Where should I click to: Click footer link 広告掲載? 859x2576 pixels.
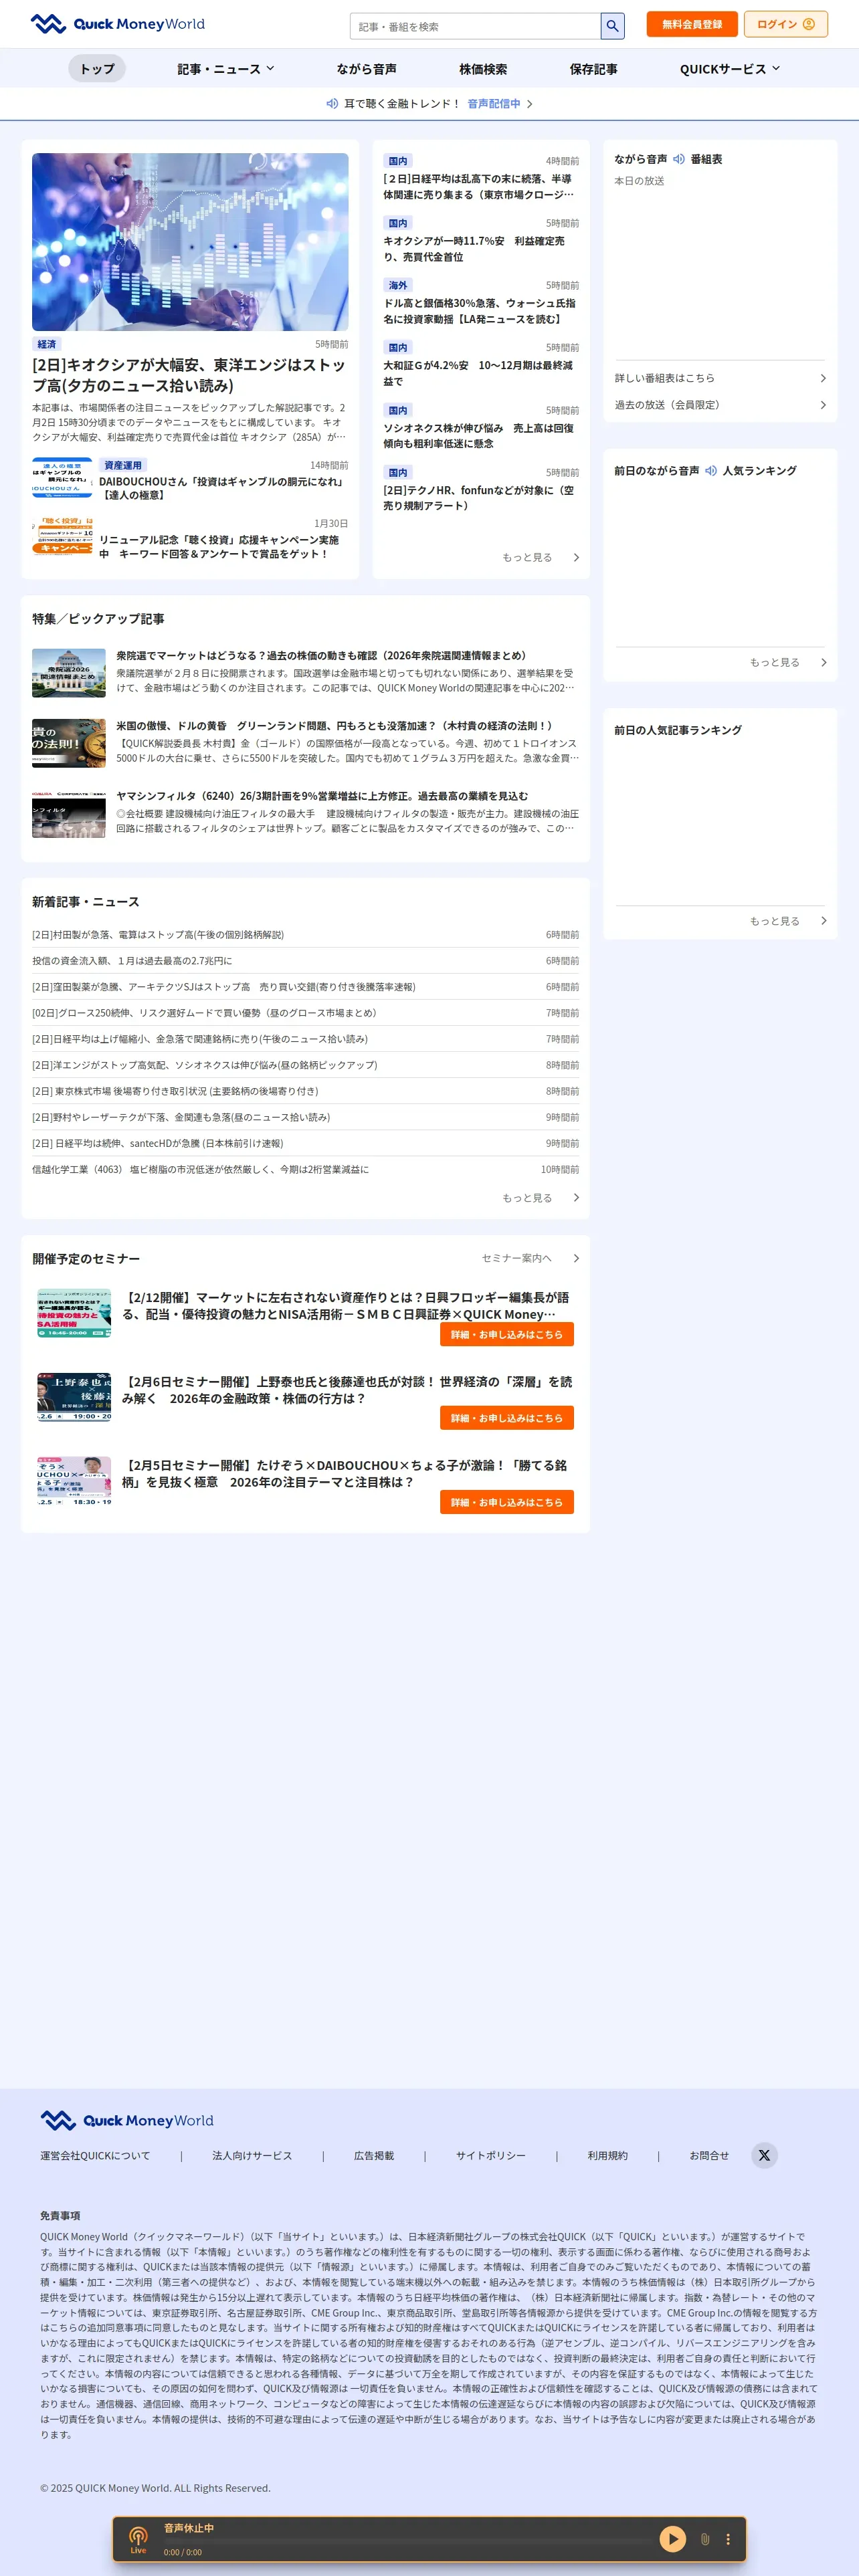pyautogui.click(x=374, y=2155)
